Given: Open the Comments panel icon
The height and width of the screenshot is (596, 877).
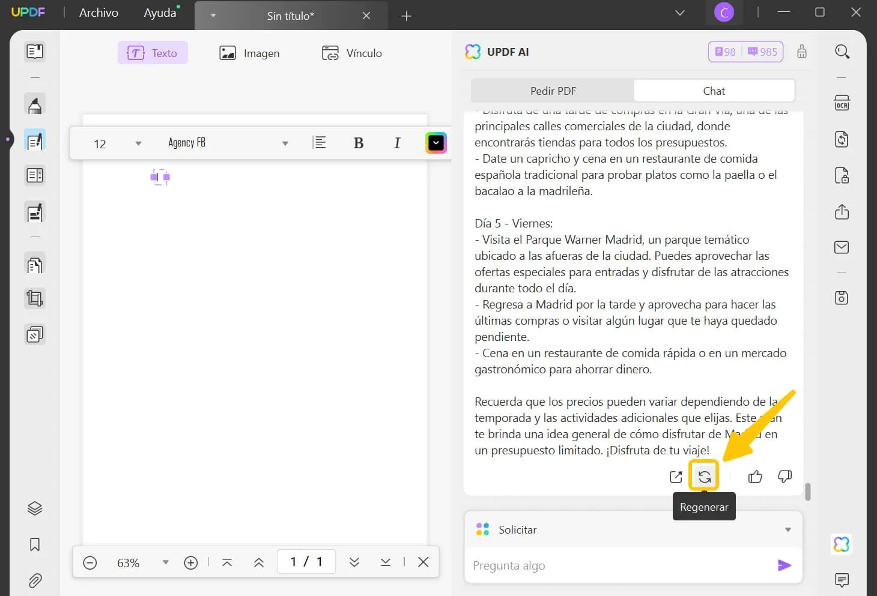Looking at the screenshot, I should tap(842, 580).
